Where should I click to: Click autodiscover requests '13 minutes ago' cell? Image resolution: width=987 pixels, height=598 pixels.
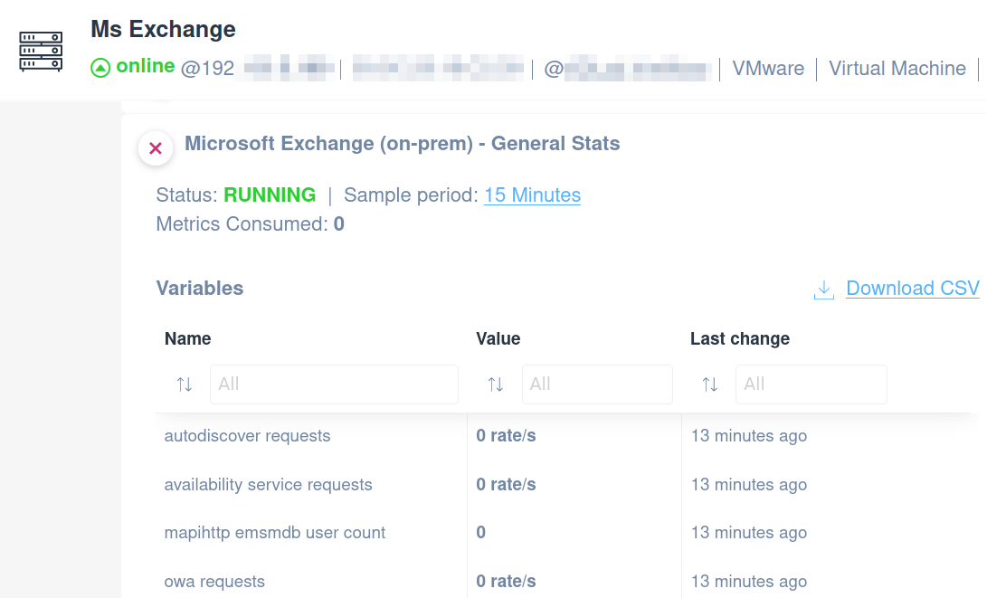click(x=749, y=435)
